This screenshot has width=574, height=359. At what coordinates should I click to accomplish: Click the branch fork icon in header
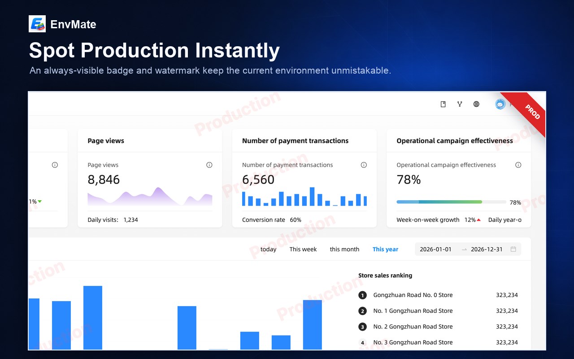click(x=460, y=104)
